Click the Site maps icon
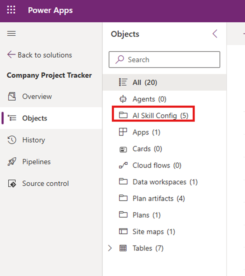This screenshot has width=245, height=276. (123, 231)
